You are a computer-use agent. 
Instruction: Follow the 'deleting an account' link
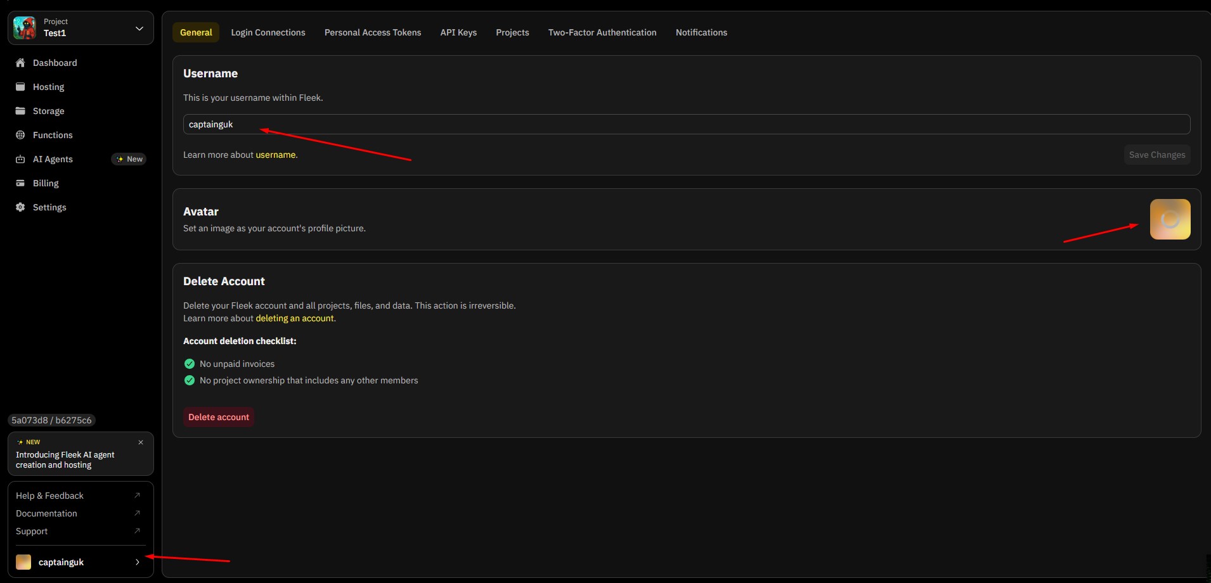coord(294,318)
